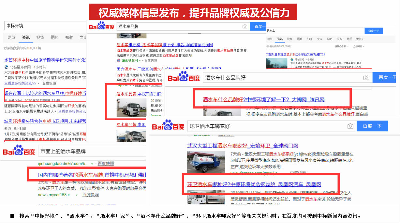
Task: Open 武汉大型工程洒水车哪家好 result link
Action: click(x=243, y=146)
